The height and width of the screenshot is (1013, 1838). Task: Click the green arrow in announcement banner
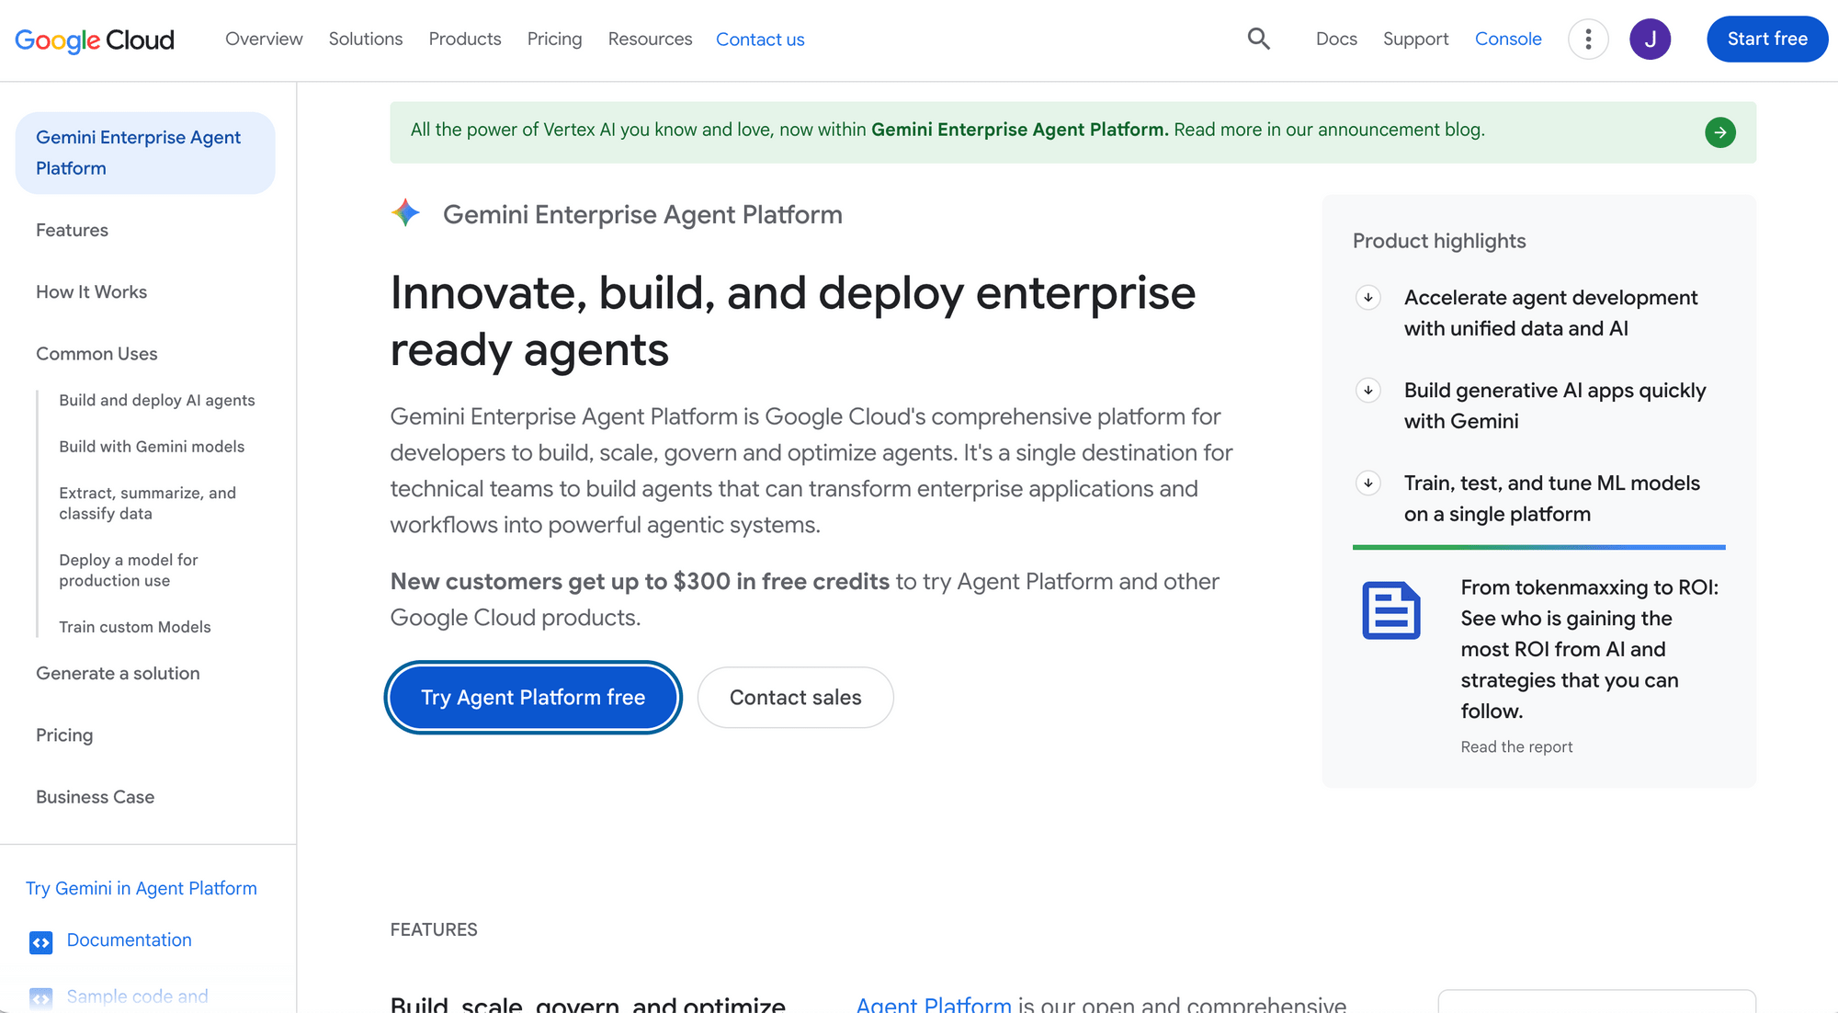1720,132
